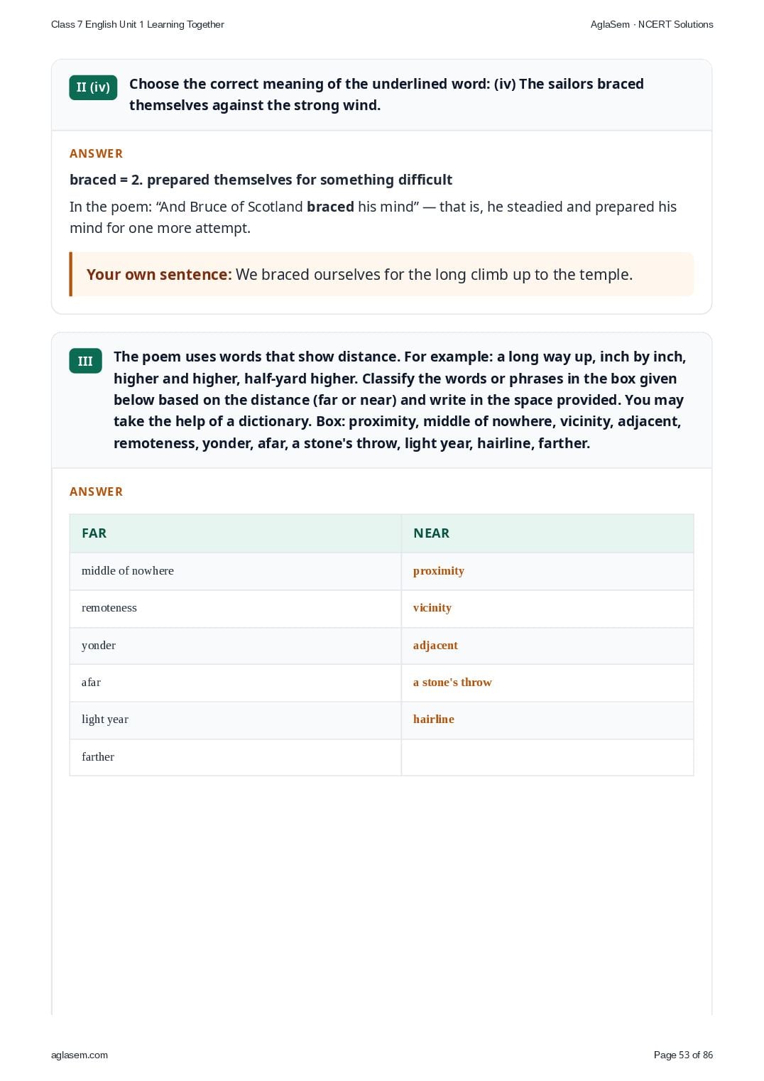Click the 'adjacent' table entry
Image resolution: width=764 pixels, height=1081 pixels.
click(x=435, y=646)
